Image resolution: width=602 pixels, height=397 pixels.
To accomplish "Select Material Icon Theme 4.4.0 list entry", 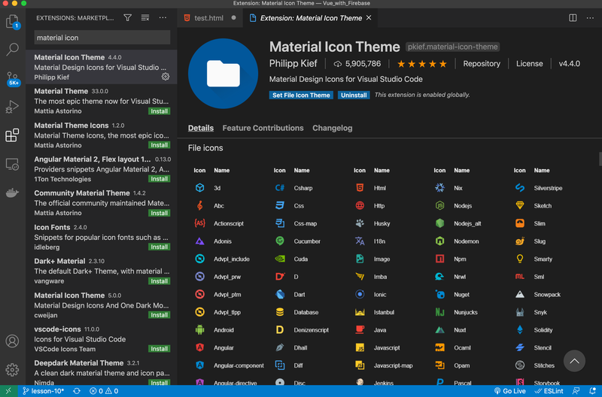I will coord(102,67).
